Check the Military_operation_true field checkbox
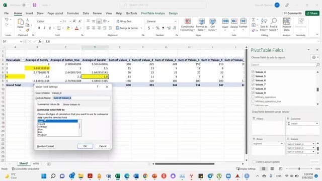Image resolution: width=322 pixels, height=181 pixels. [253, 101]
